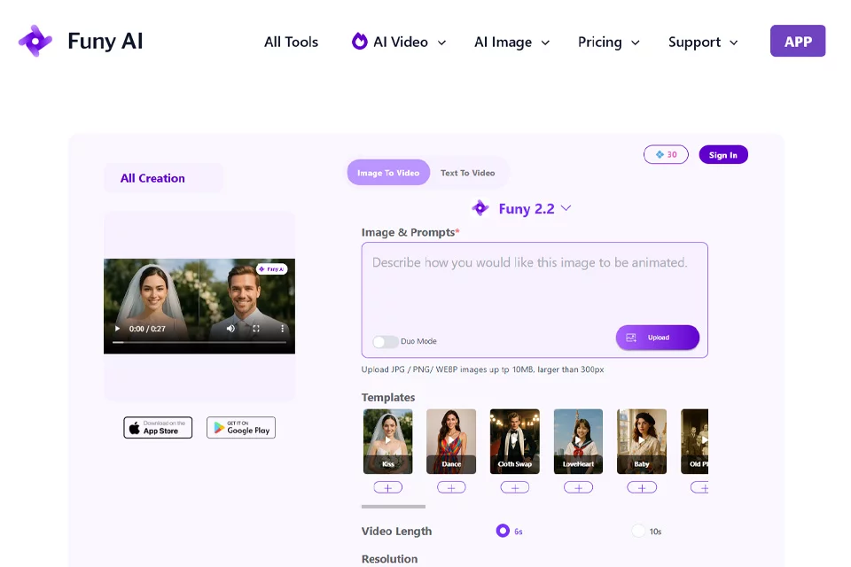Image resolution: width=851 pixels, height=567 pixels.
Task: Add the LoveHeart template with plus
Action: [579, 488]
